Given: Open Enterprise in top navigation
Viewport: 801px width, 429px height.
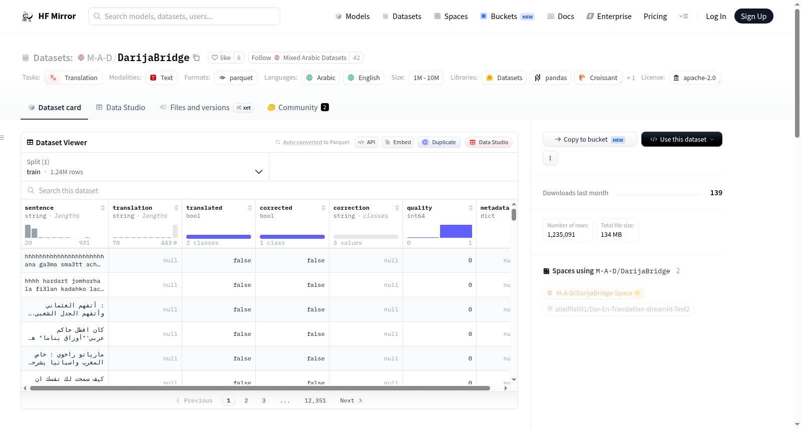Looking at the screenshot, I should [x=609, y=17].
